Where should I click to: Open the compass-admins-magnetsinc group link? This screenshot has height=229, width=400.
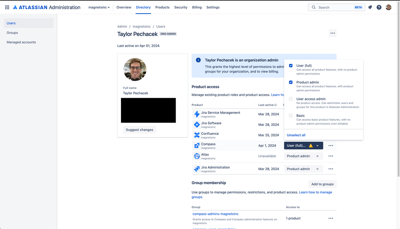(x=215, y=214)
